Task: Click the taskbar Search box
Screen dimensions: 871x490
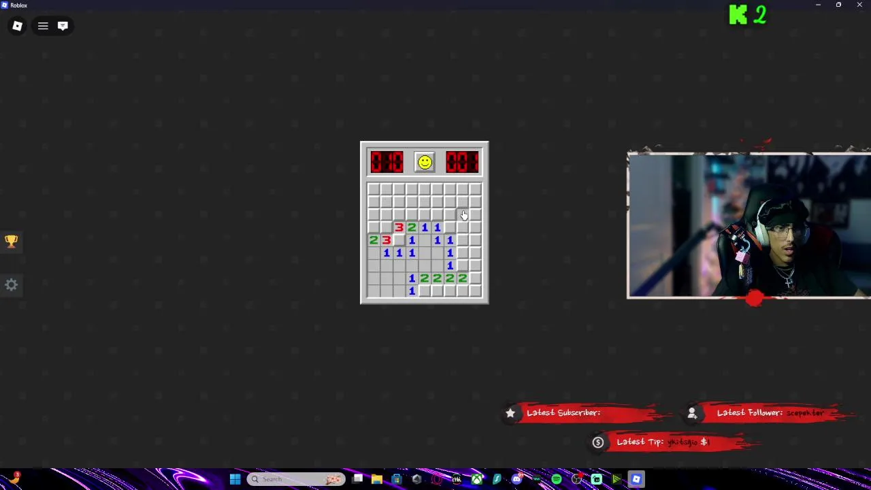Action: (296, 479)
